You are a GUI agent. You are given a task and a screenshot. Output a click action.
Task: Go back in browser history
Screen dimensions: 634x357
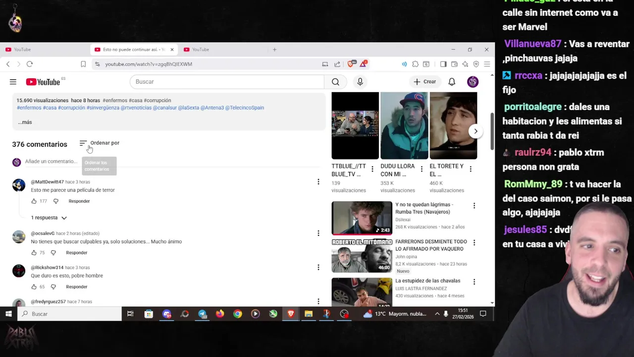8,64
